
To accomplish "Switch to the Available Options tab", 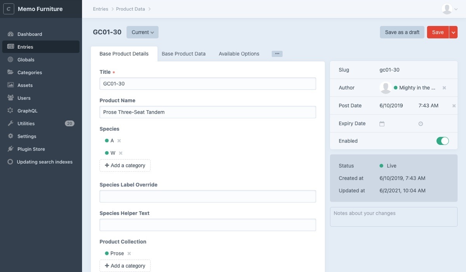I will point(239,54).
